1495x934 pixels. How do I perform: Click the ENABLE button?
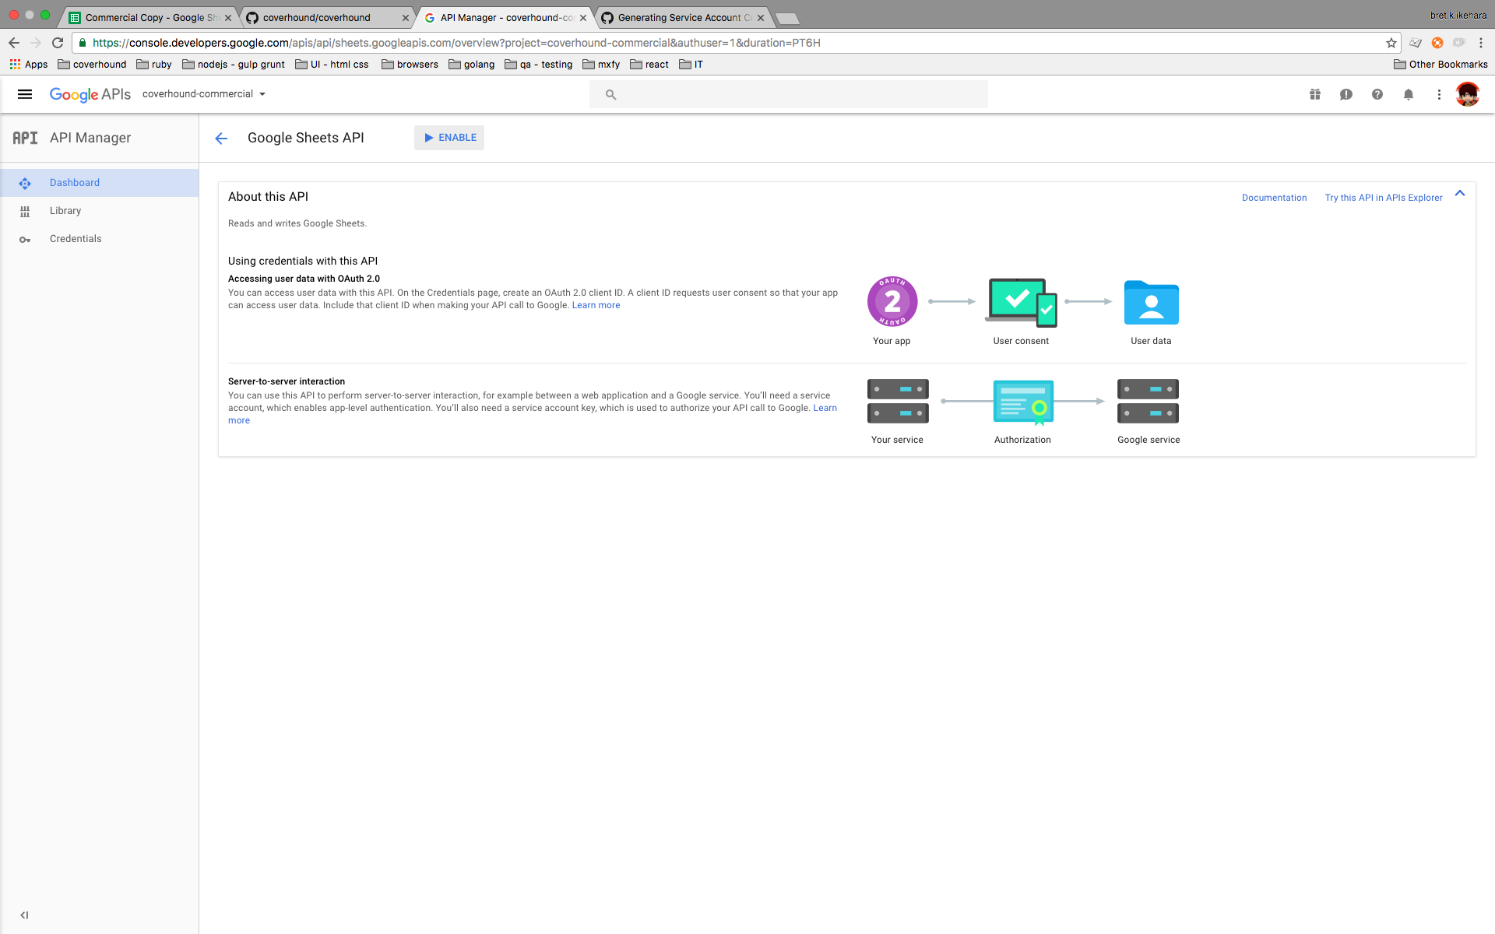(x=449, y=138)
